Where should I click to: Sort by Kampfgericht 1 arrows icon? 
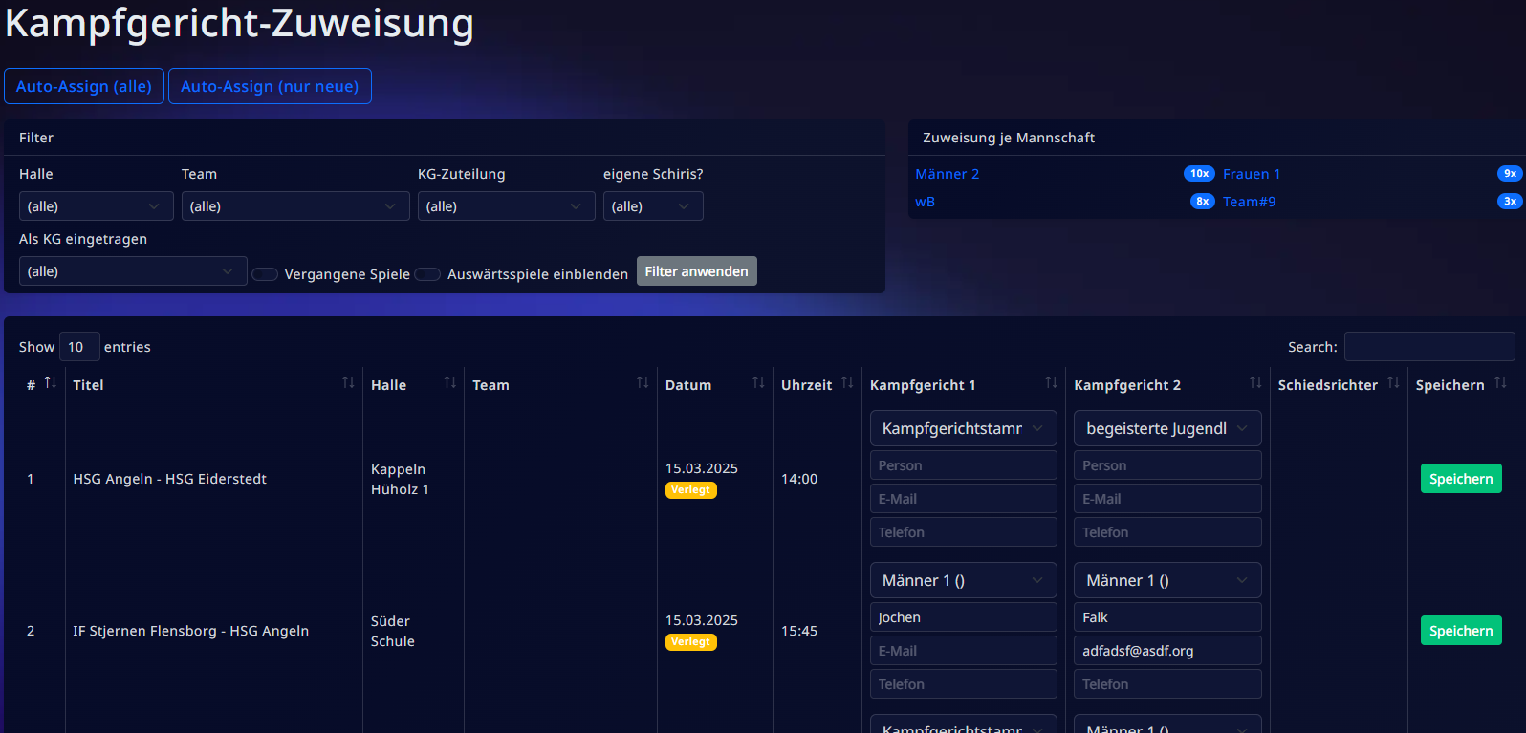(x=1051, y=383)
